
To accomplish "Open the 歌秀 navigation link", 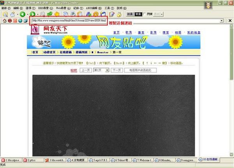I will click(x=129, y=32).
